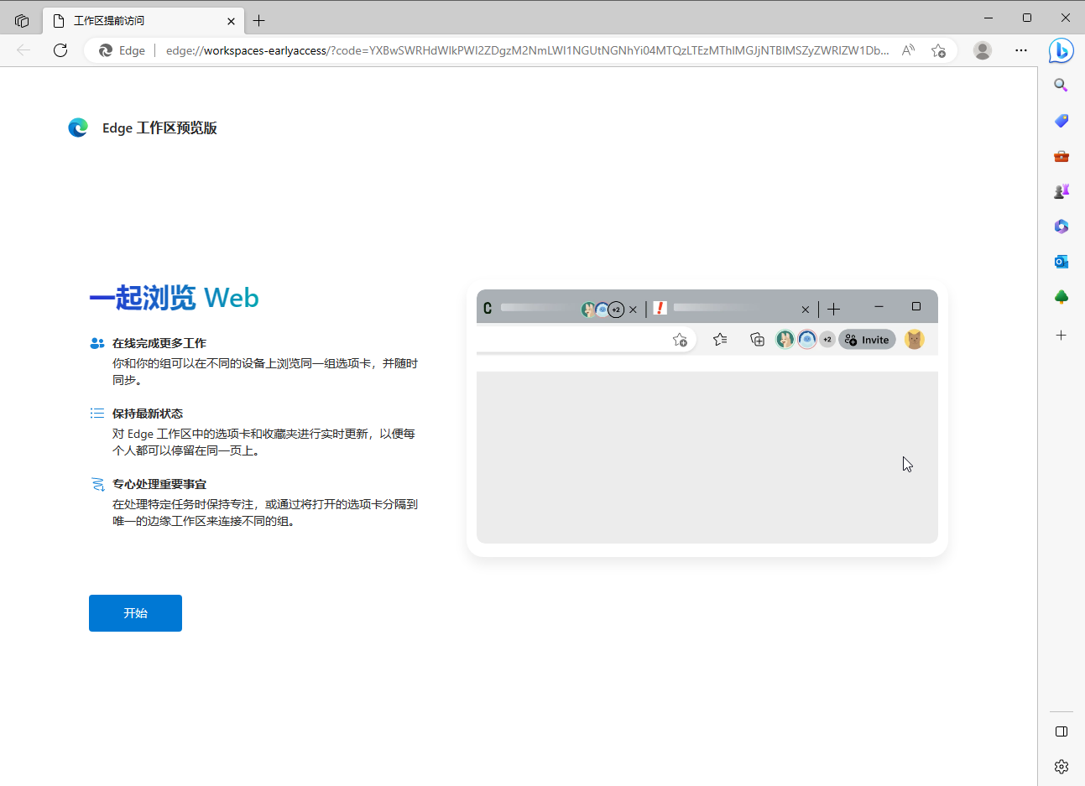Add current page to favorites
This screenshot has height=786, width=1085.
[938, 50]
